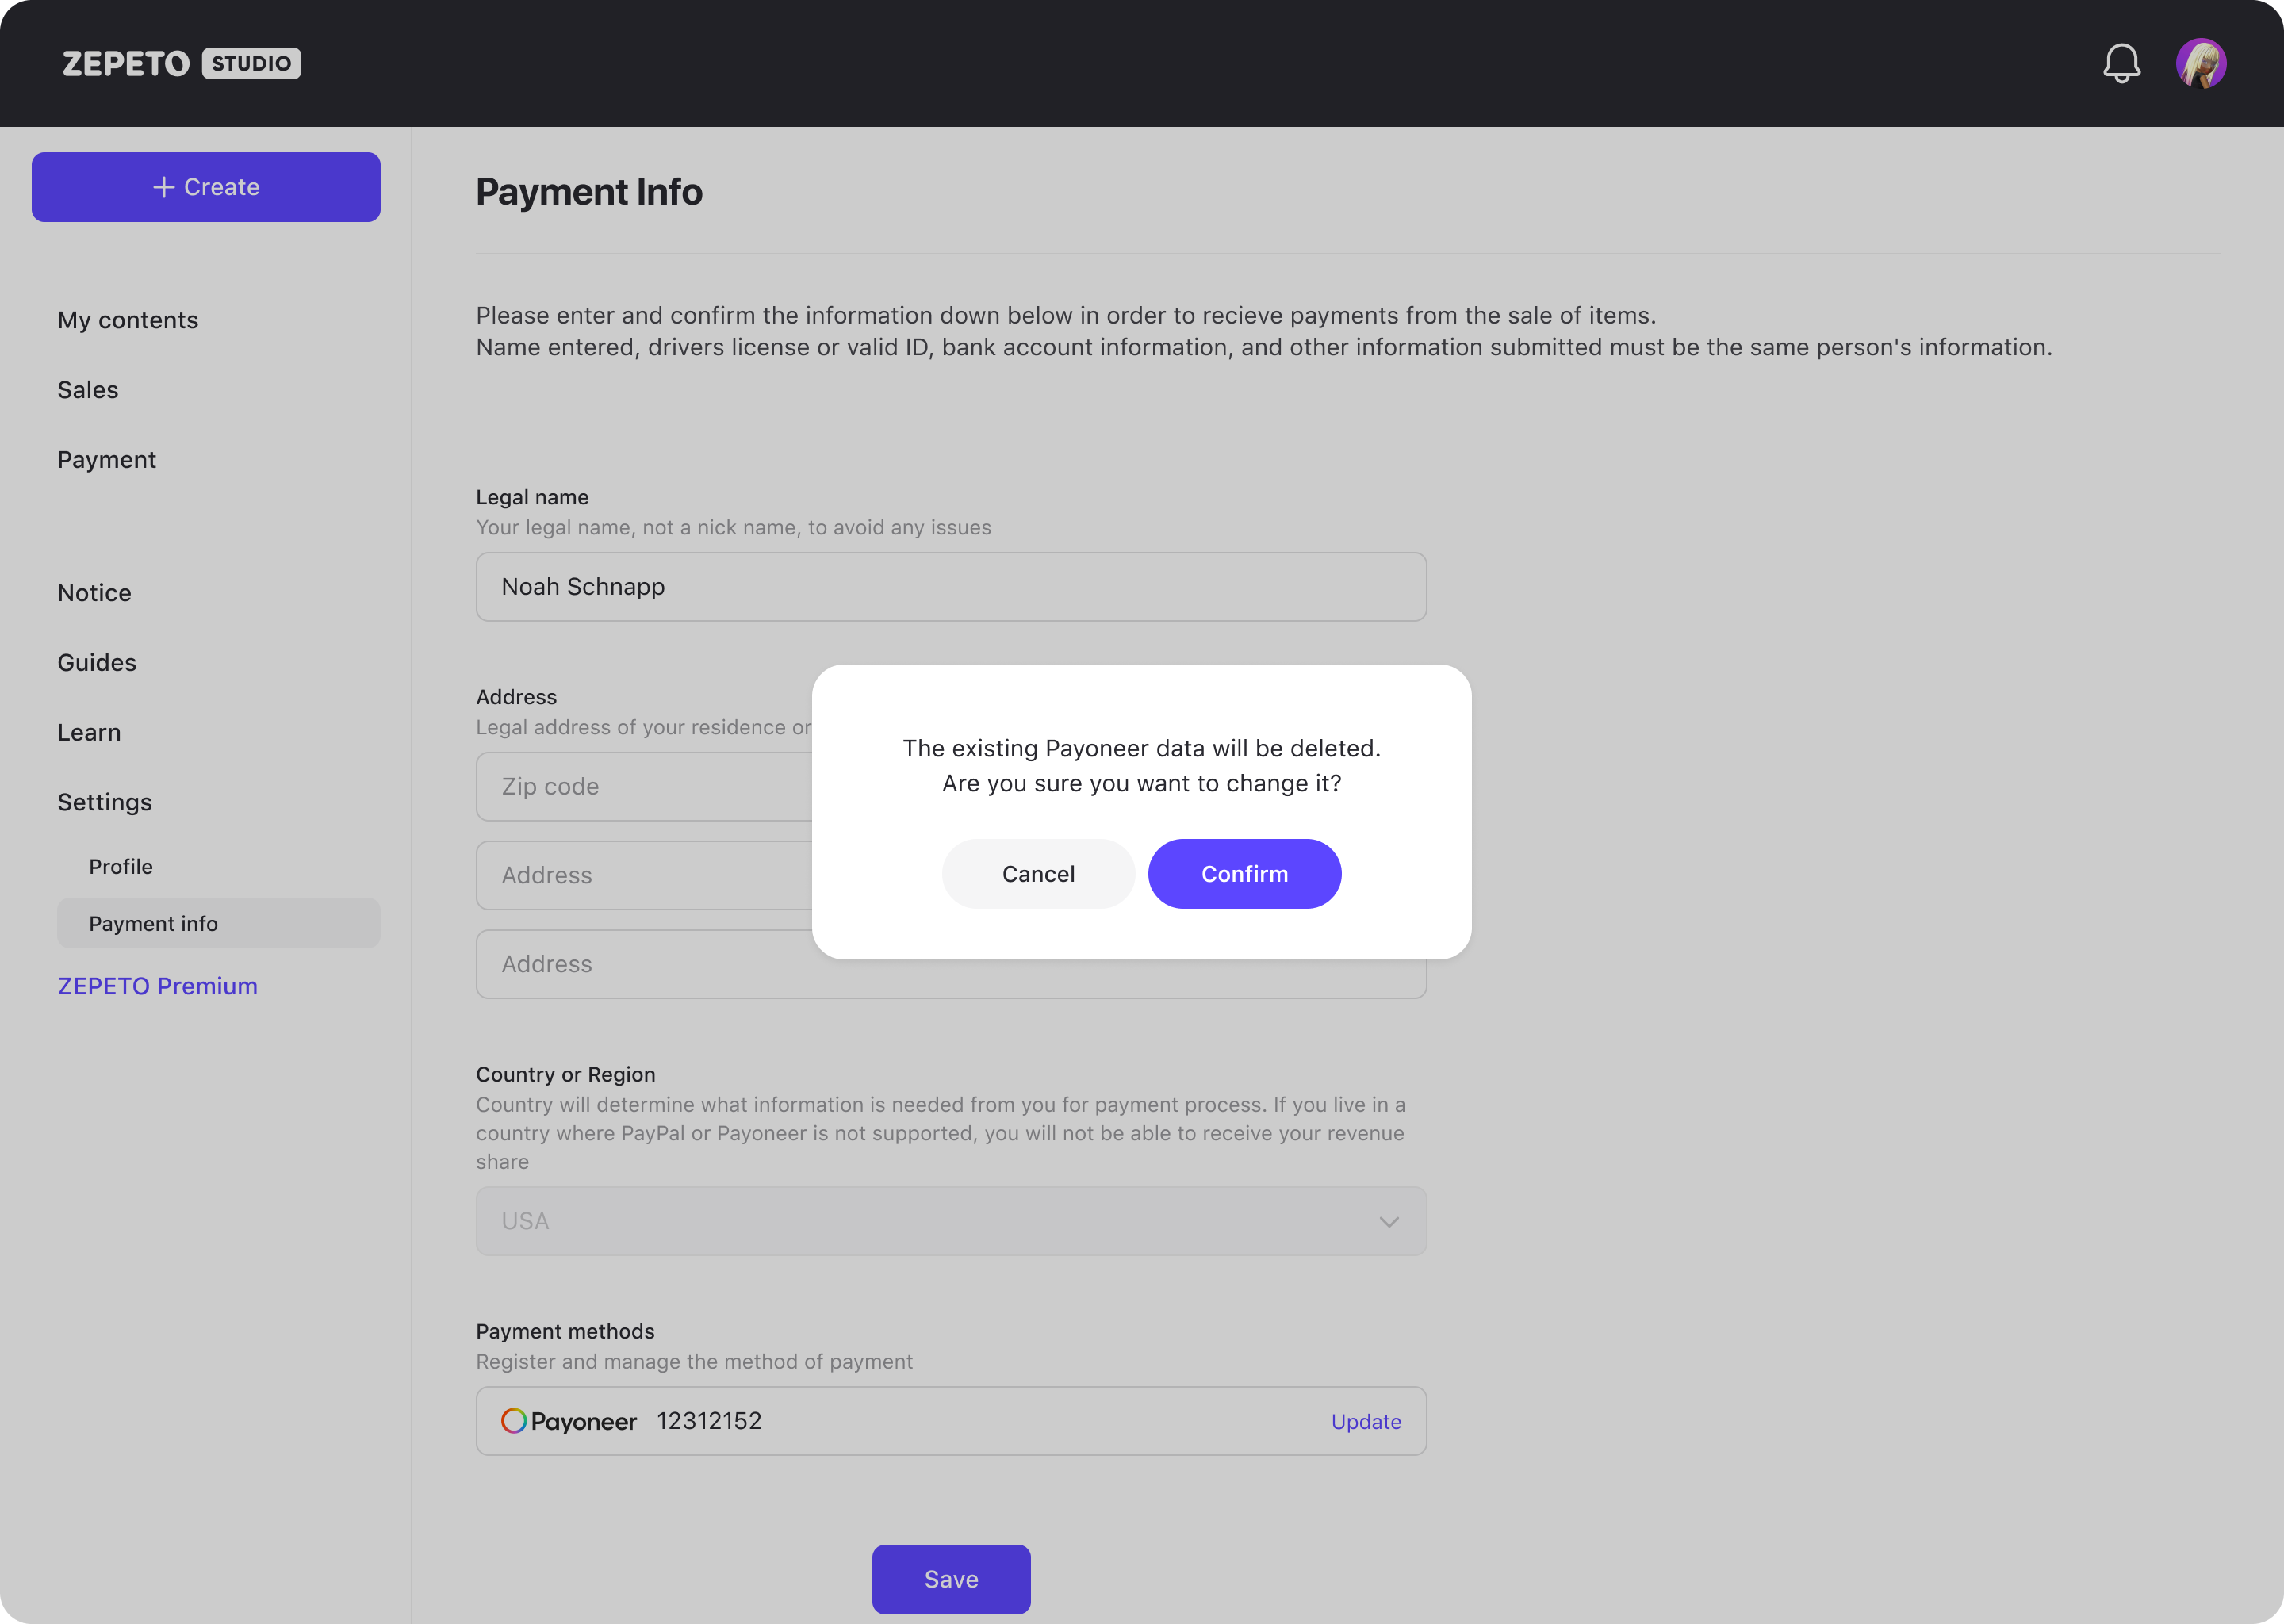Confirm changing the Payoneer data
This screenshot has height=1624, width=2284.
point(1244,874)
